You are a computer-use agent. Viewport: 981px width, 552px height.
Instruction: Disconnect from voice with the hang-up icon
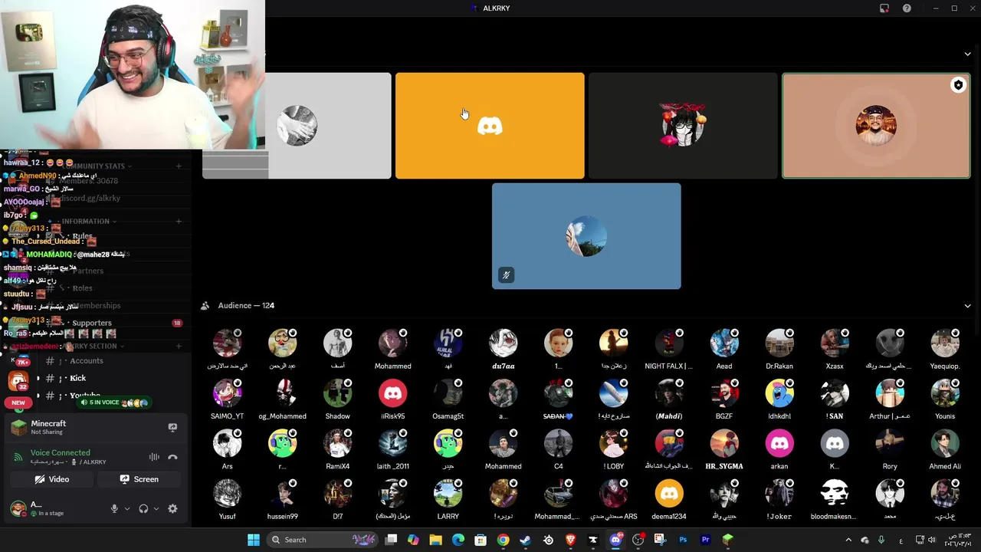pyautogui.click(x=172, y=457)
